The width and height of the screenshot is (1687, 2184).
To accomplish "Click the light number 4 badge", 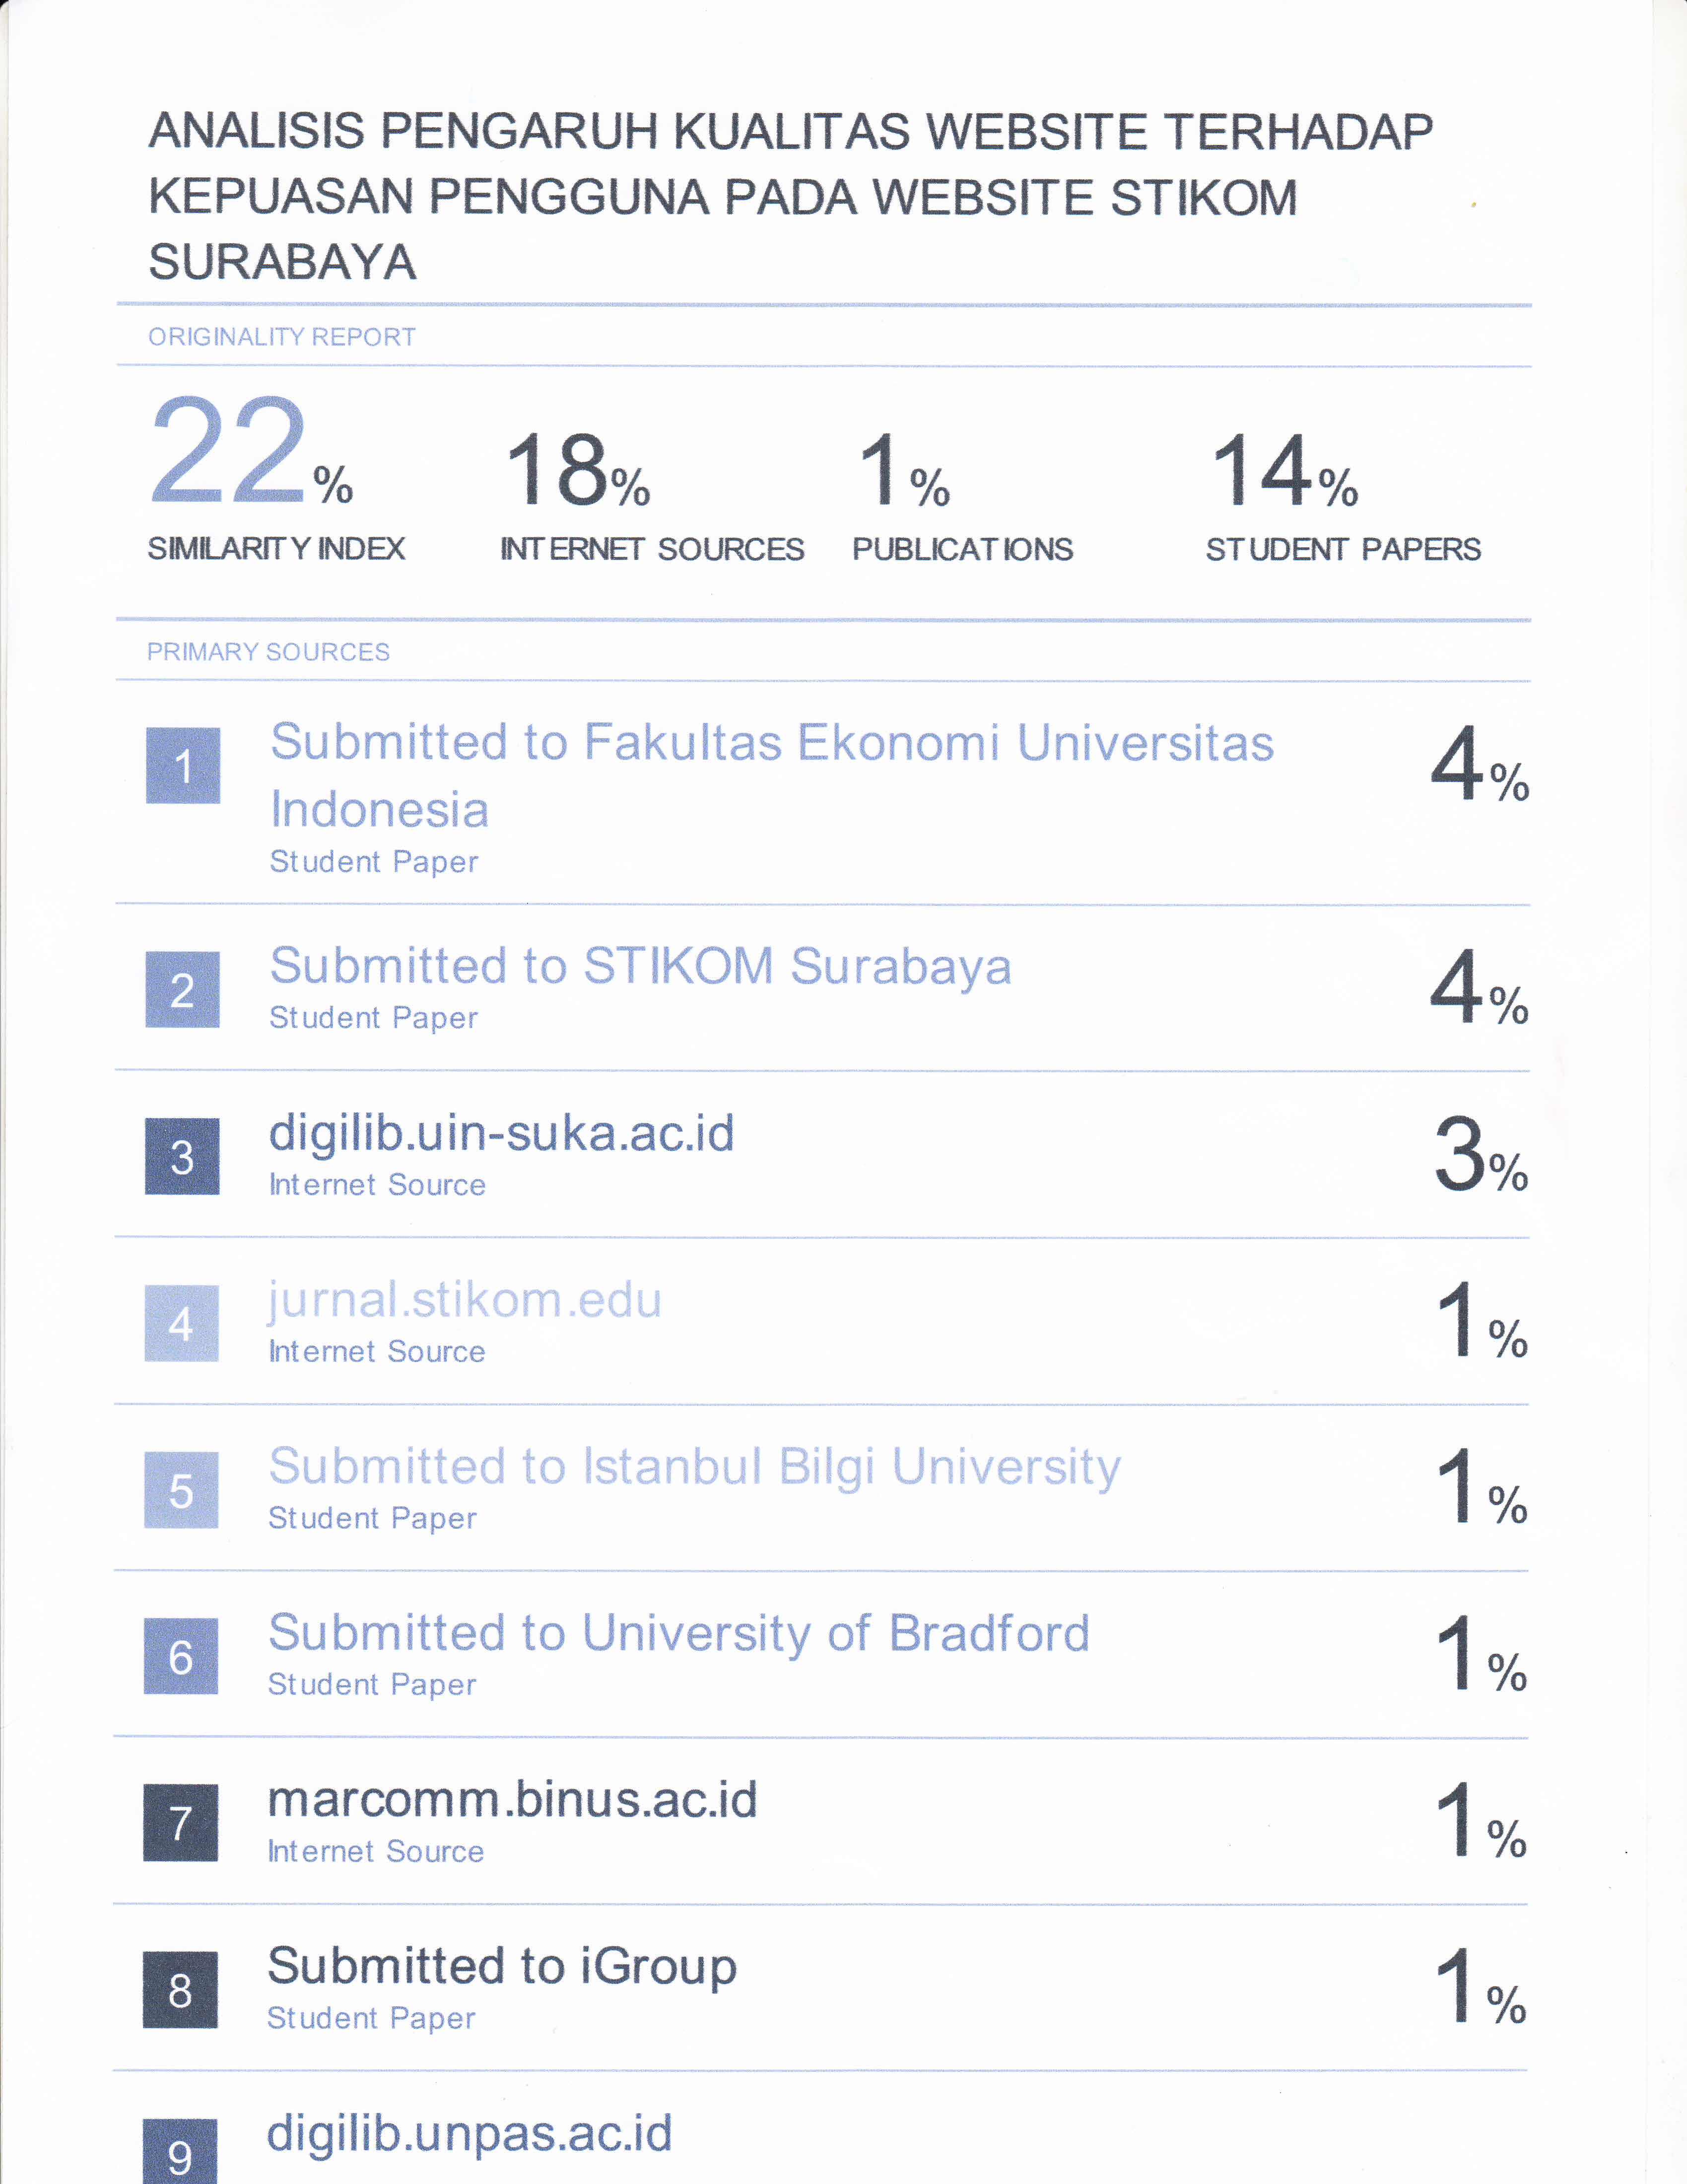I will [181, 1323].
